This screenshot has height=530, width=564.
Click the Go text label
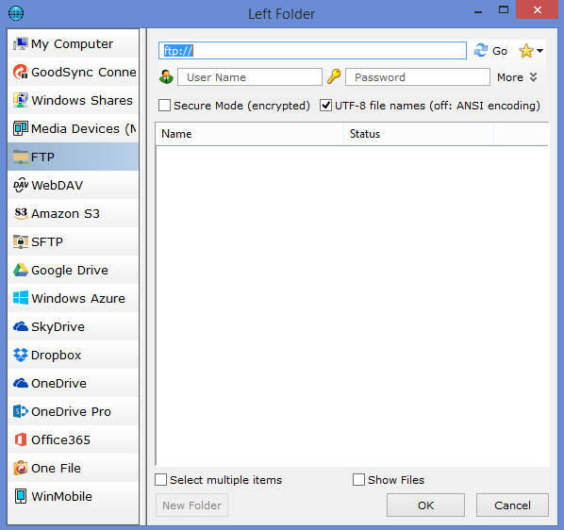click(x=500, y=51)
